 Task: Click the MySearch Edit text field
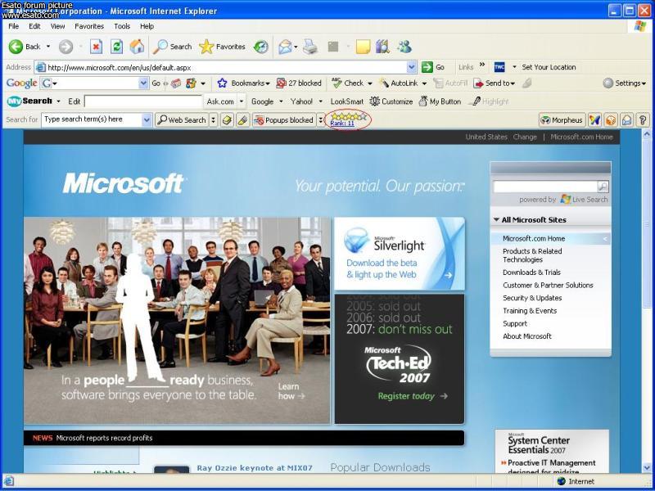[x=143, y=101]
